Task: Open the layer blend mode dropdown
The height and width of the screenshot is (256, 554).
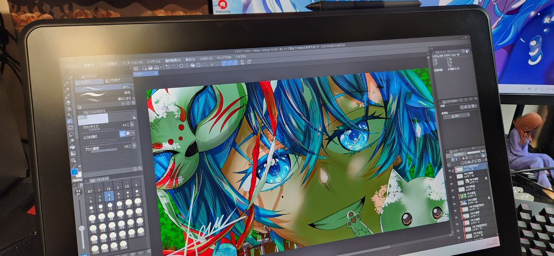Action: click(460, 154)
